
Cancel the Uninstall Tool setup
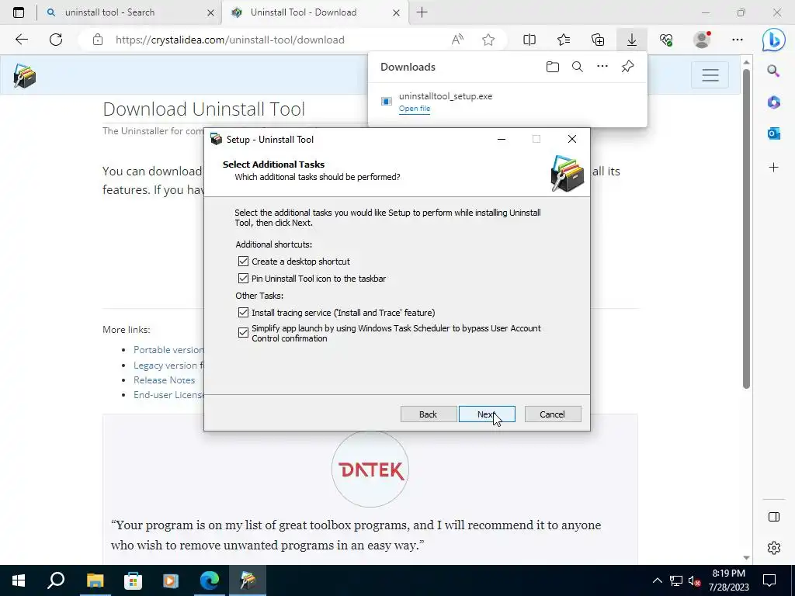pyautogui.click(x=552, y=414)
